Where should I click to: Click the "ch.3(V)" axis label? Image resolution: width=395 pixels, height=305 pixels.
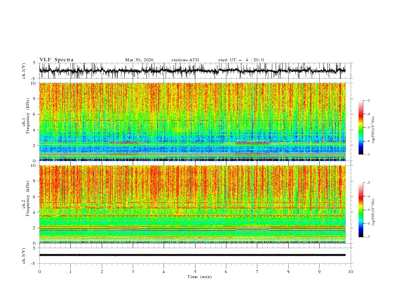(24, 256)
